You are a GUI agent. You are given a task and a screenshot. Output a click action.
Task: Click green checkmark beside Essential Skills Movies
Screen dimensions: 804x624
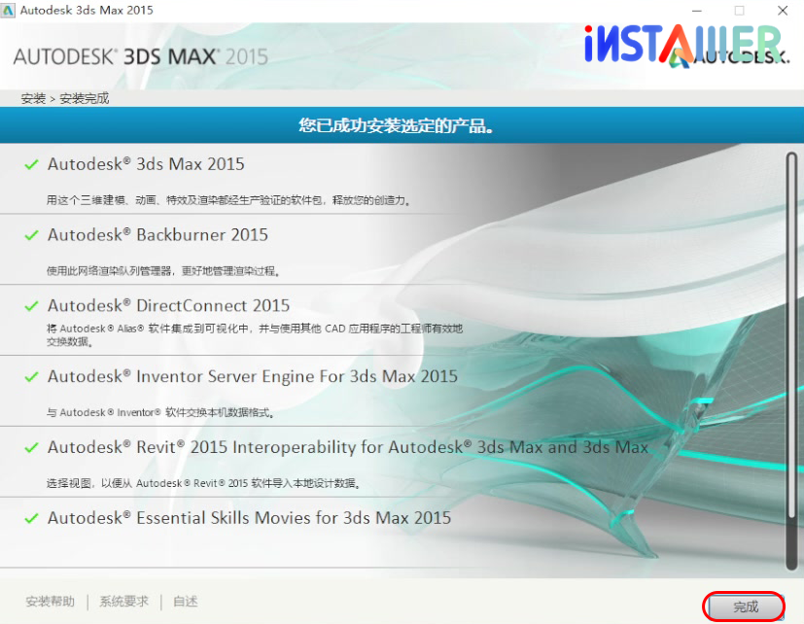click(32, 518)
